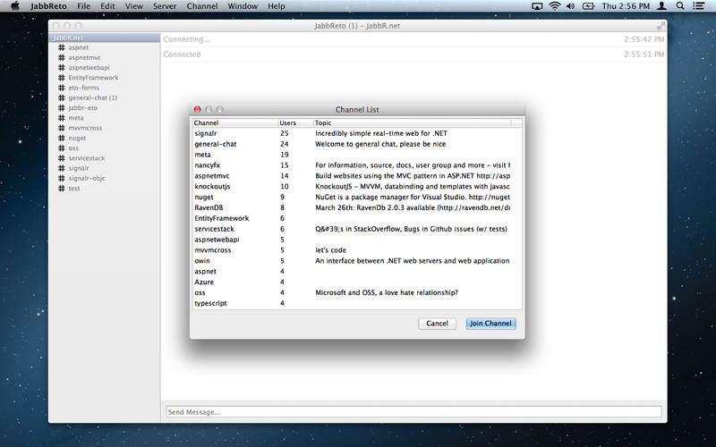Viewport: 716px width, 447px height.
Task: Select the nuget row in Channel List
Action: [x=357, y=197]
